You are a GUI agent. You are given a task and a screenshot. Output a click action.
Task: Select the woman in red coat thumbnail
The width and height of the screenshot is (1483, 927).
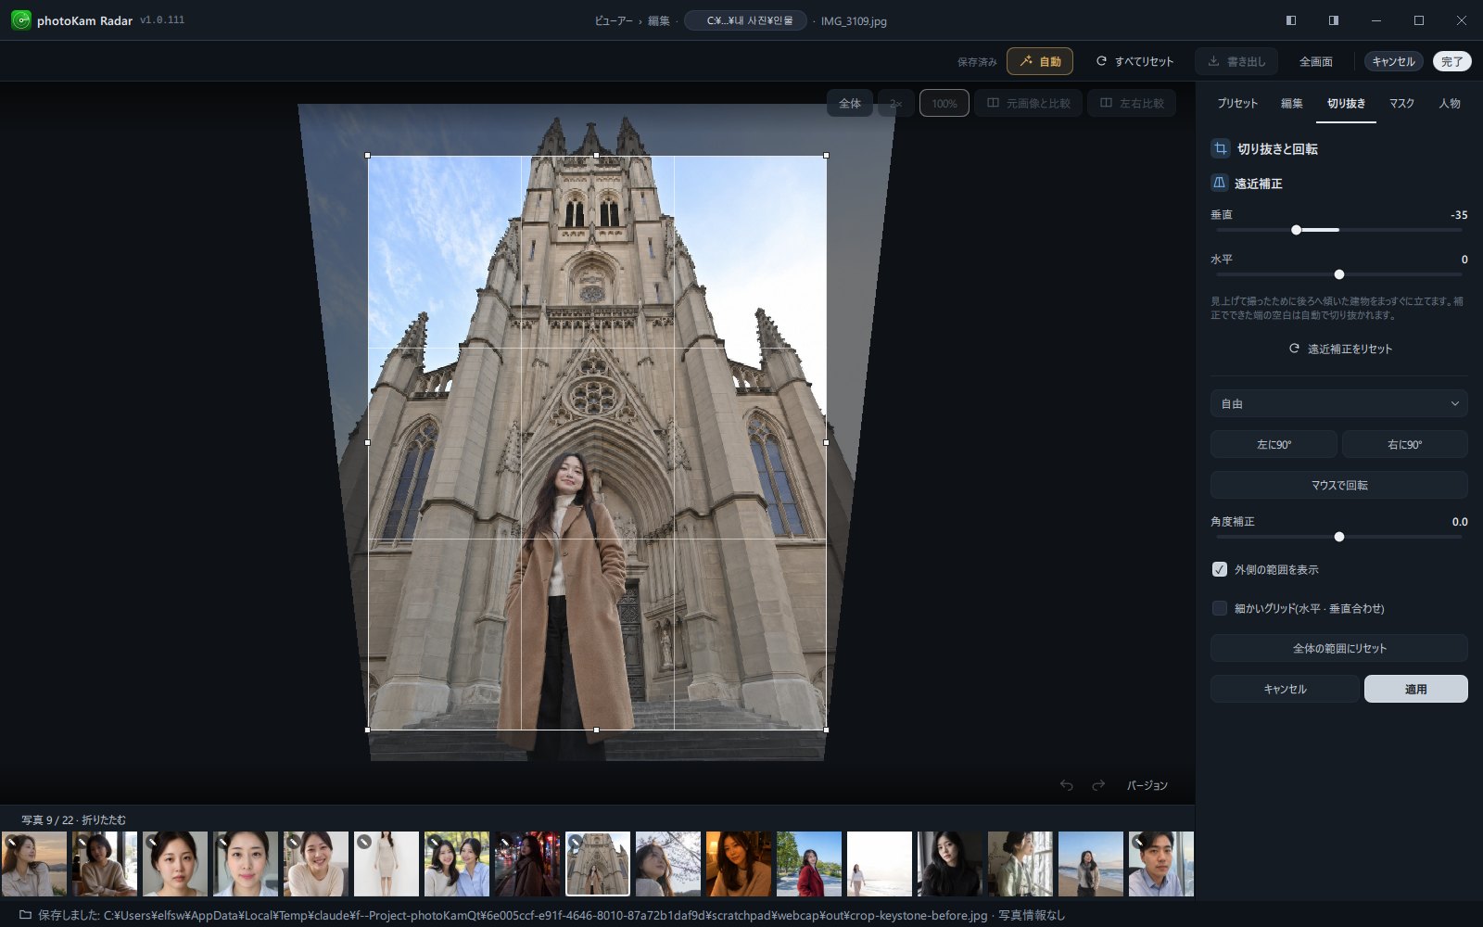tap(809, 864)
